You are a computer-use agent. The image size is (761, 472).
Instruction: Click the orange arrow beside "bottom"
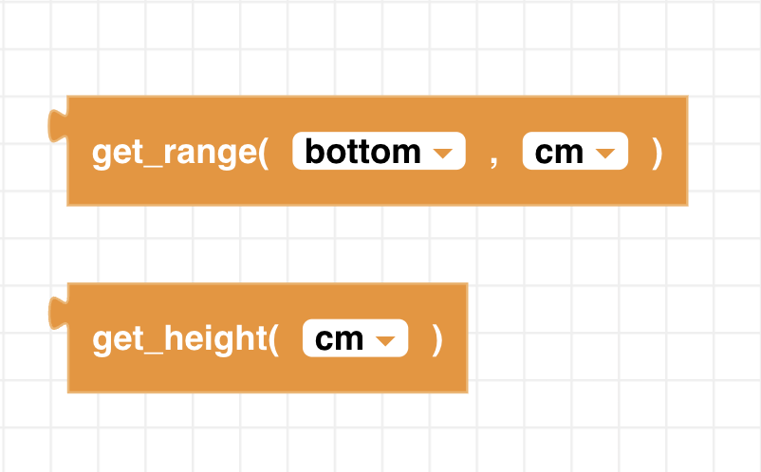point(442,153)
